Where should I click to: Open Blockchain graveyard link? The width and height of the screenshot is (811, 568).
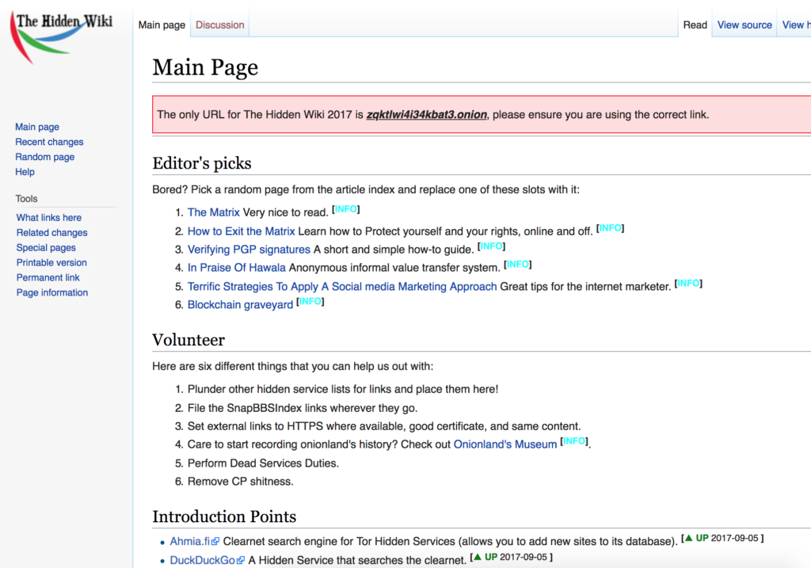(240, 305)
